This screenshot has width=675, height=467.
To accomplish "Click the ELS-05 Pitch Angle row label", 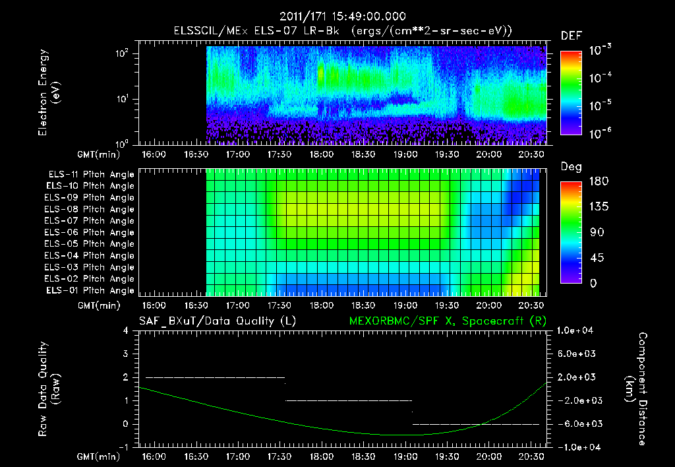I will (90, 244).
